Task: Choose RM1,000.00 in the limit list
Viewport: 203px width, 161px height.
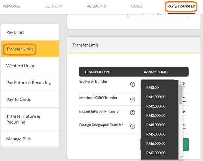Action: click(156, 97)
